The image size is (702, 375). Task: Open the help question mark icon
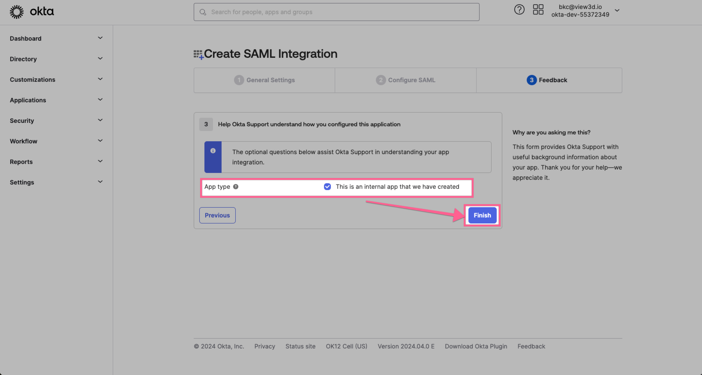point(519,9)
